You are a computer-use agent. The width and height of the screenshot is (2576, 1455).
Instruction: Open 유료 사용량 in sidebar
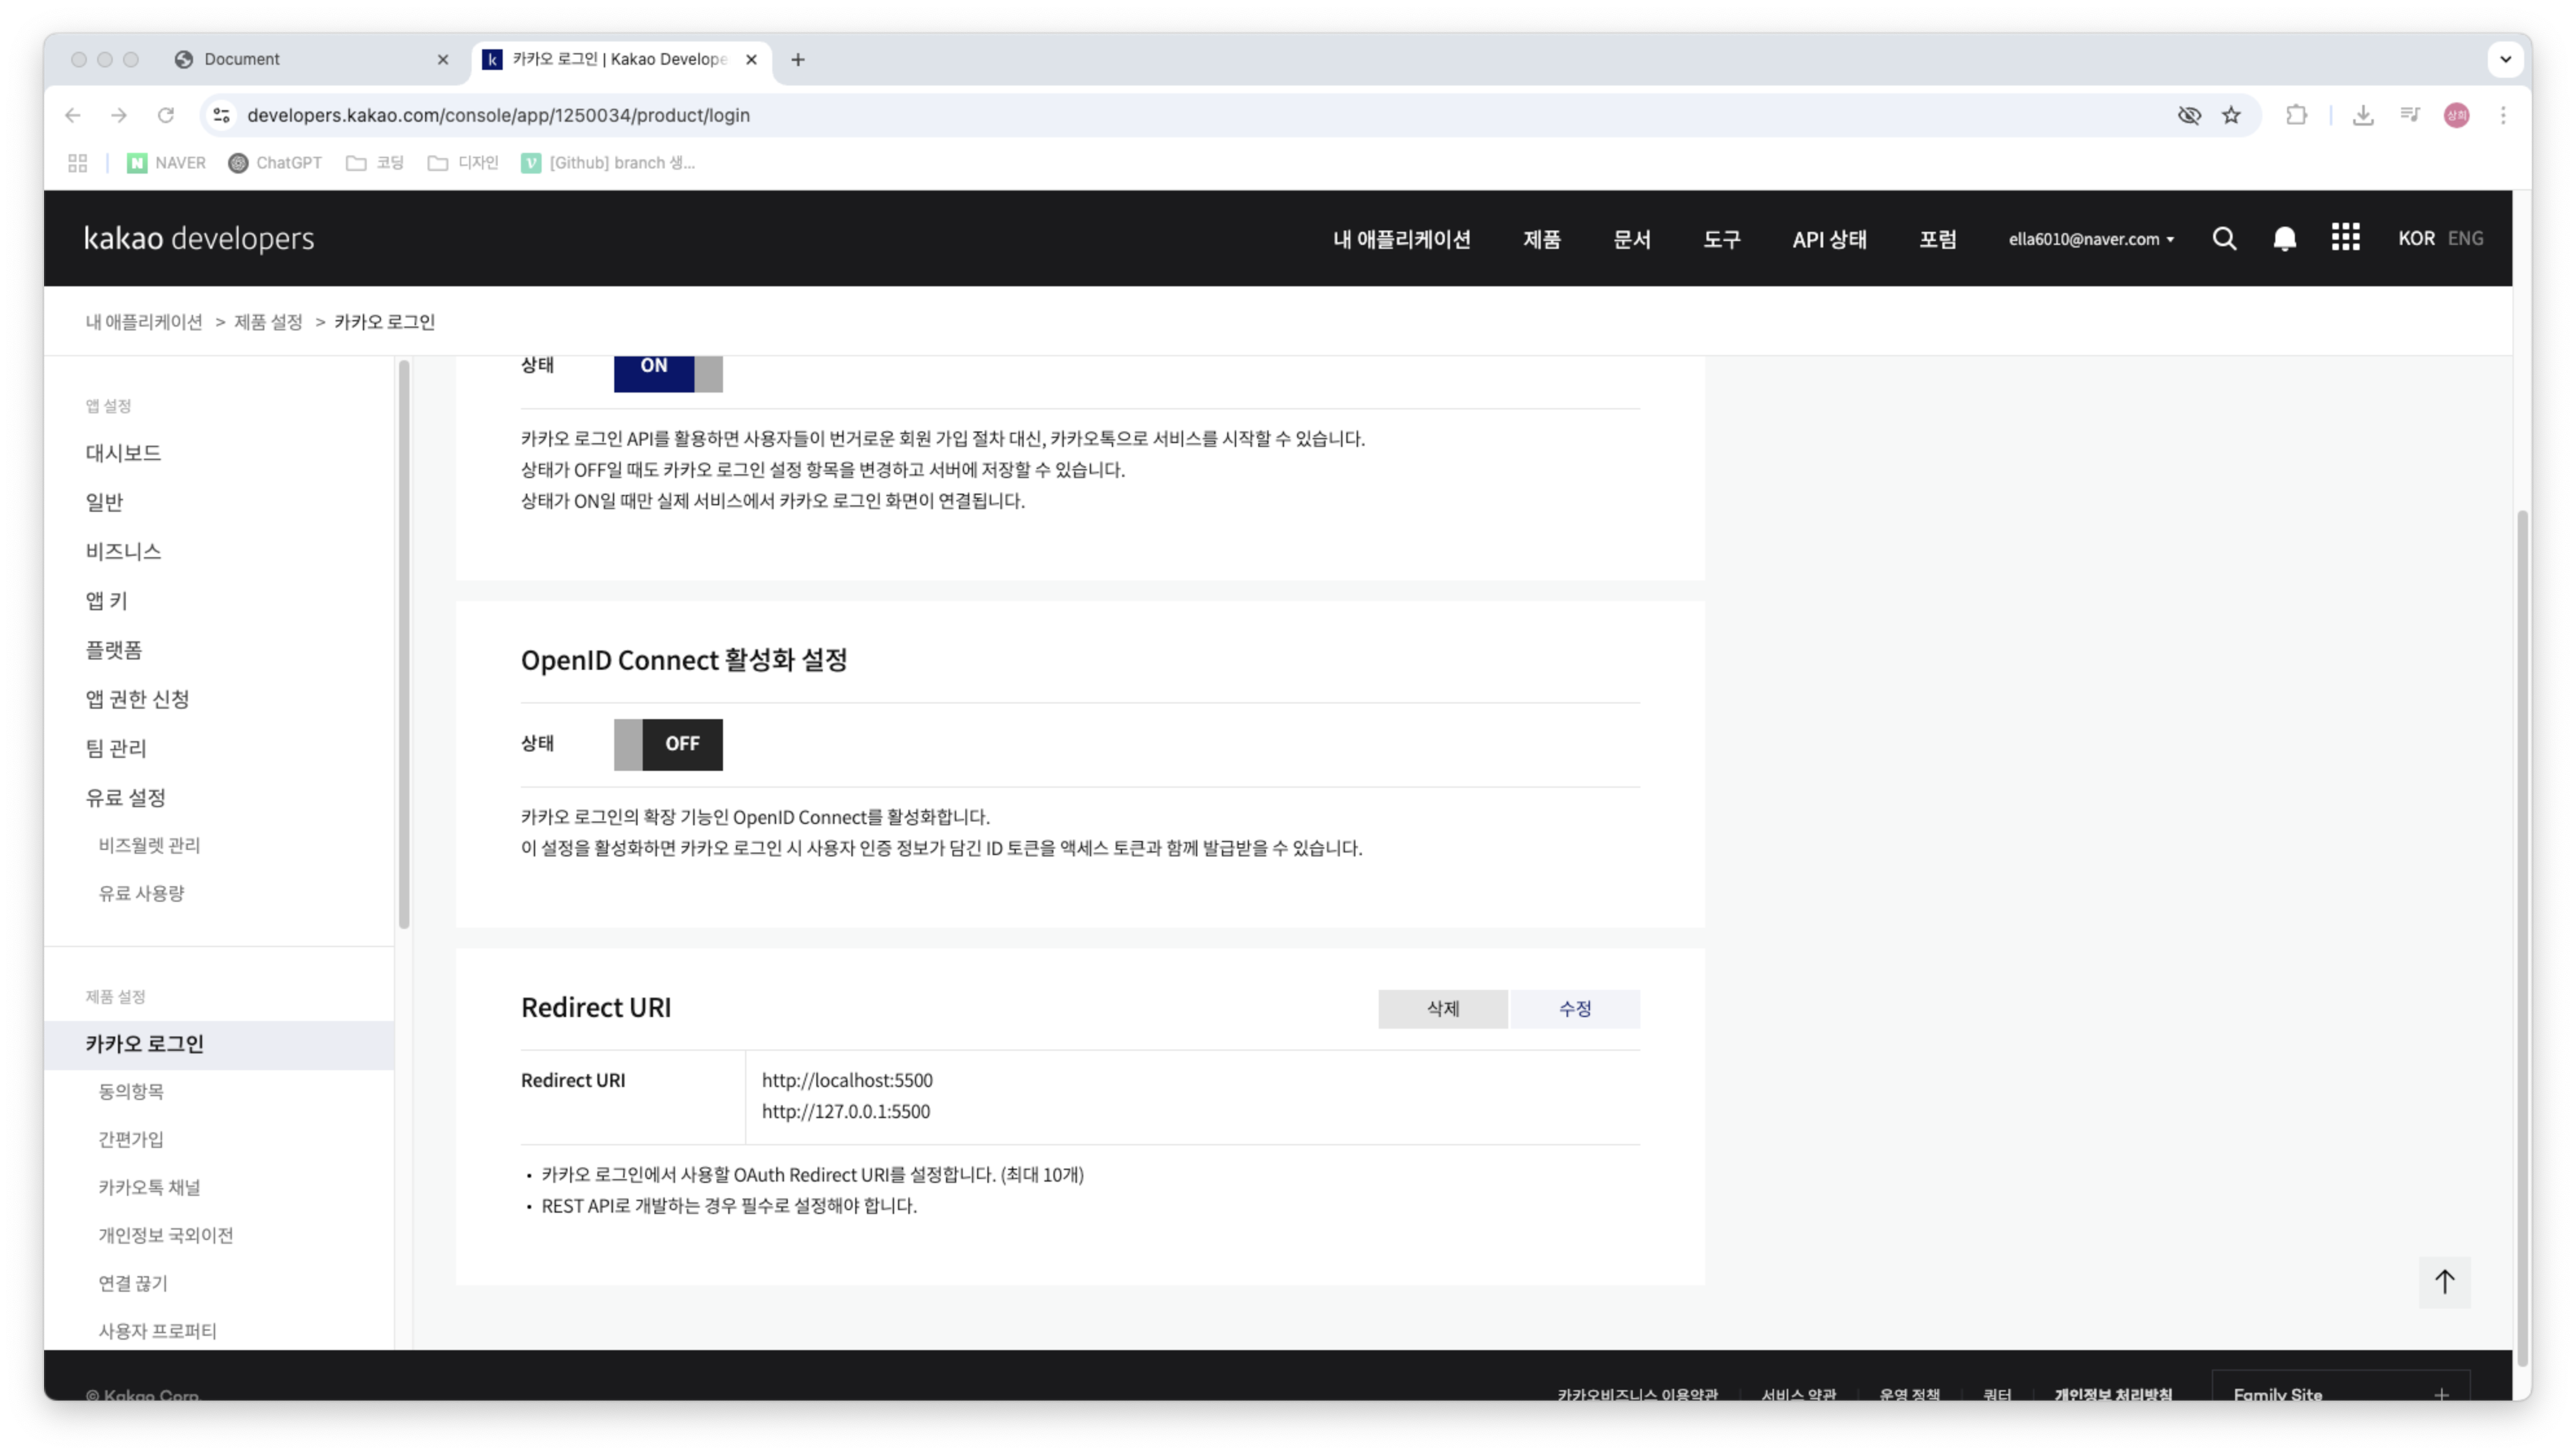pyautogui.click(x=141, y=893)
